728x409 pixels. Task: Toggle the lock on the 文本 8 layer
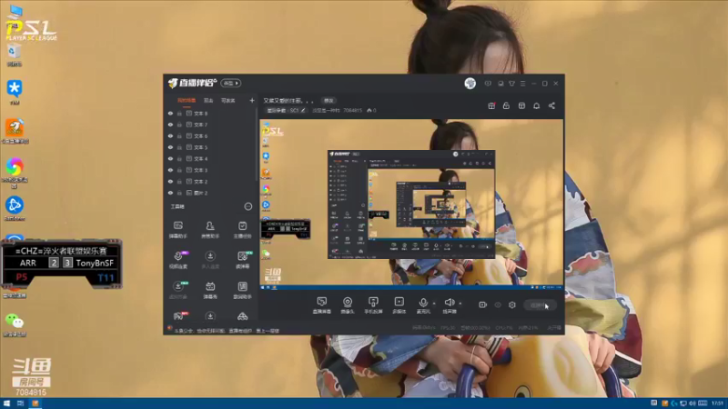(179, 113)
